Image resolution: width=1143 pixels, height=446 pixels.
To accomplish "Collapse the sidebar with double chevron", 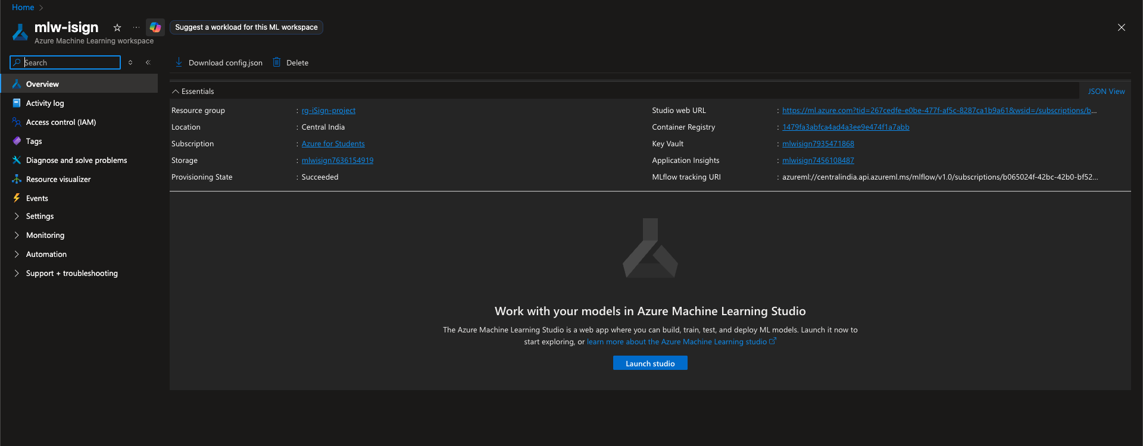I will click(x=148, y=62).
